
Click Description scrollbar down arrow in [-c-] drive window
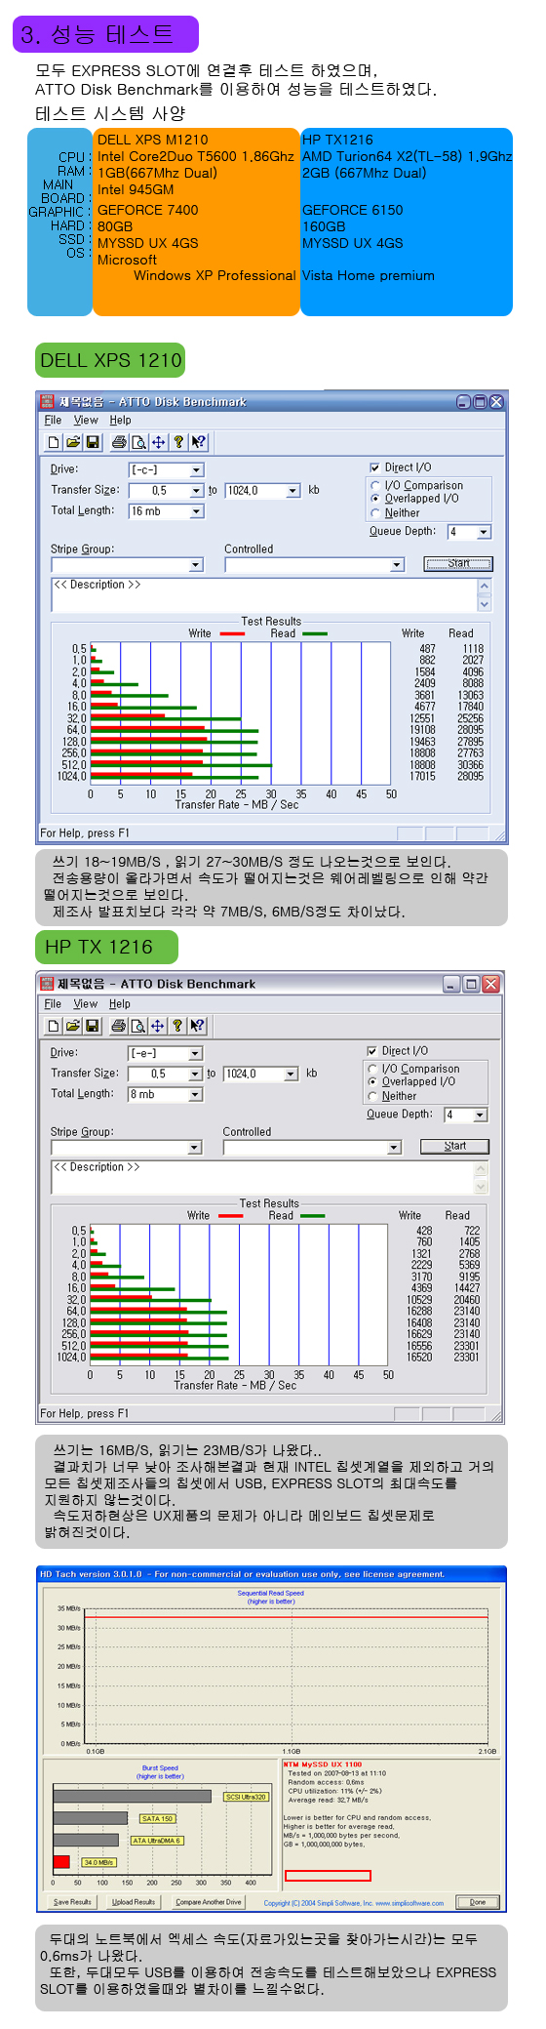[484, 605]
